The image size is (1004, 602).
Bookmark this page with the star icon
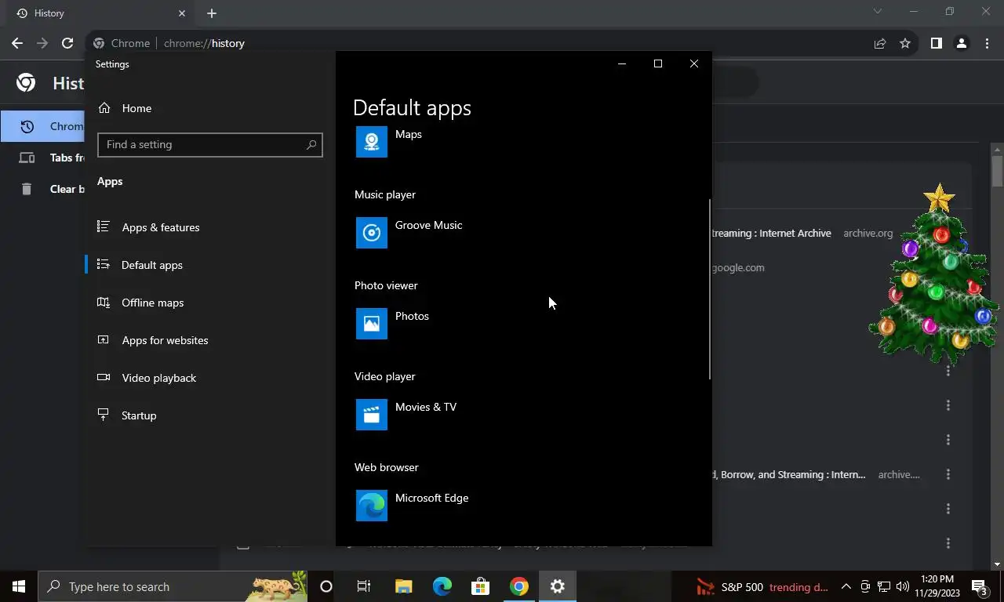905,43
